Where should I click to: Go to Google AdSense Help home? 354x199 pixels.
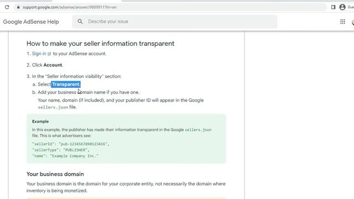[x=31, y=22]
